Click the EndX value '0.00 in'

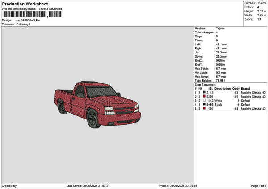click(x=220, y=61)
